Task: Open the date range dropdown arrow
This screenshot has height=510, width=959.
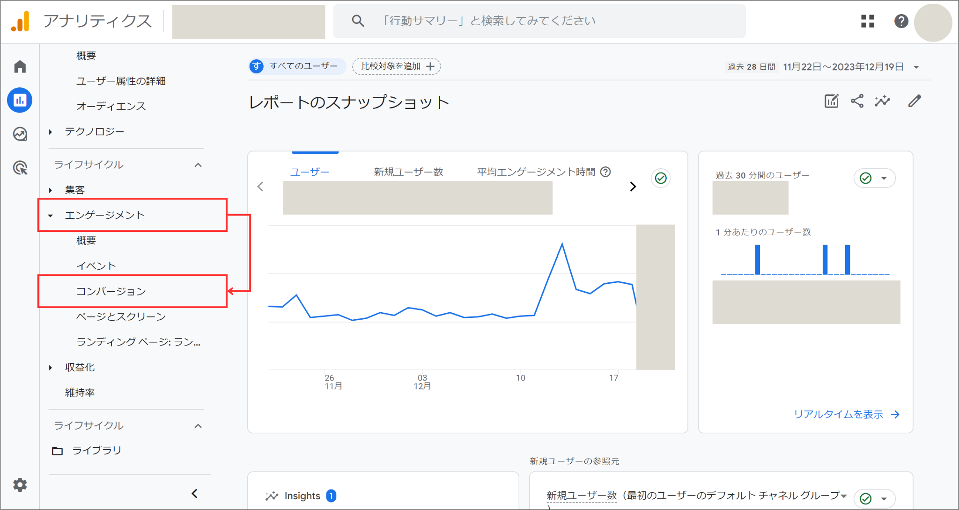Action: click(916, 67)
